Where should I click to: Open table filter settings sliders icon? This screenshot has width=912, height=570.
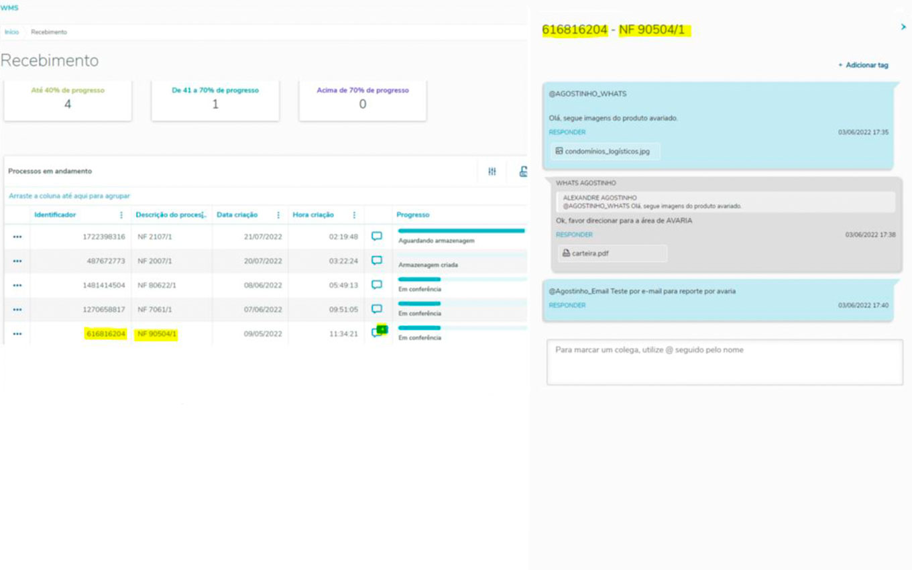click(x=492, y=172)
